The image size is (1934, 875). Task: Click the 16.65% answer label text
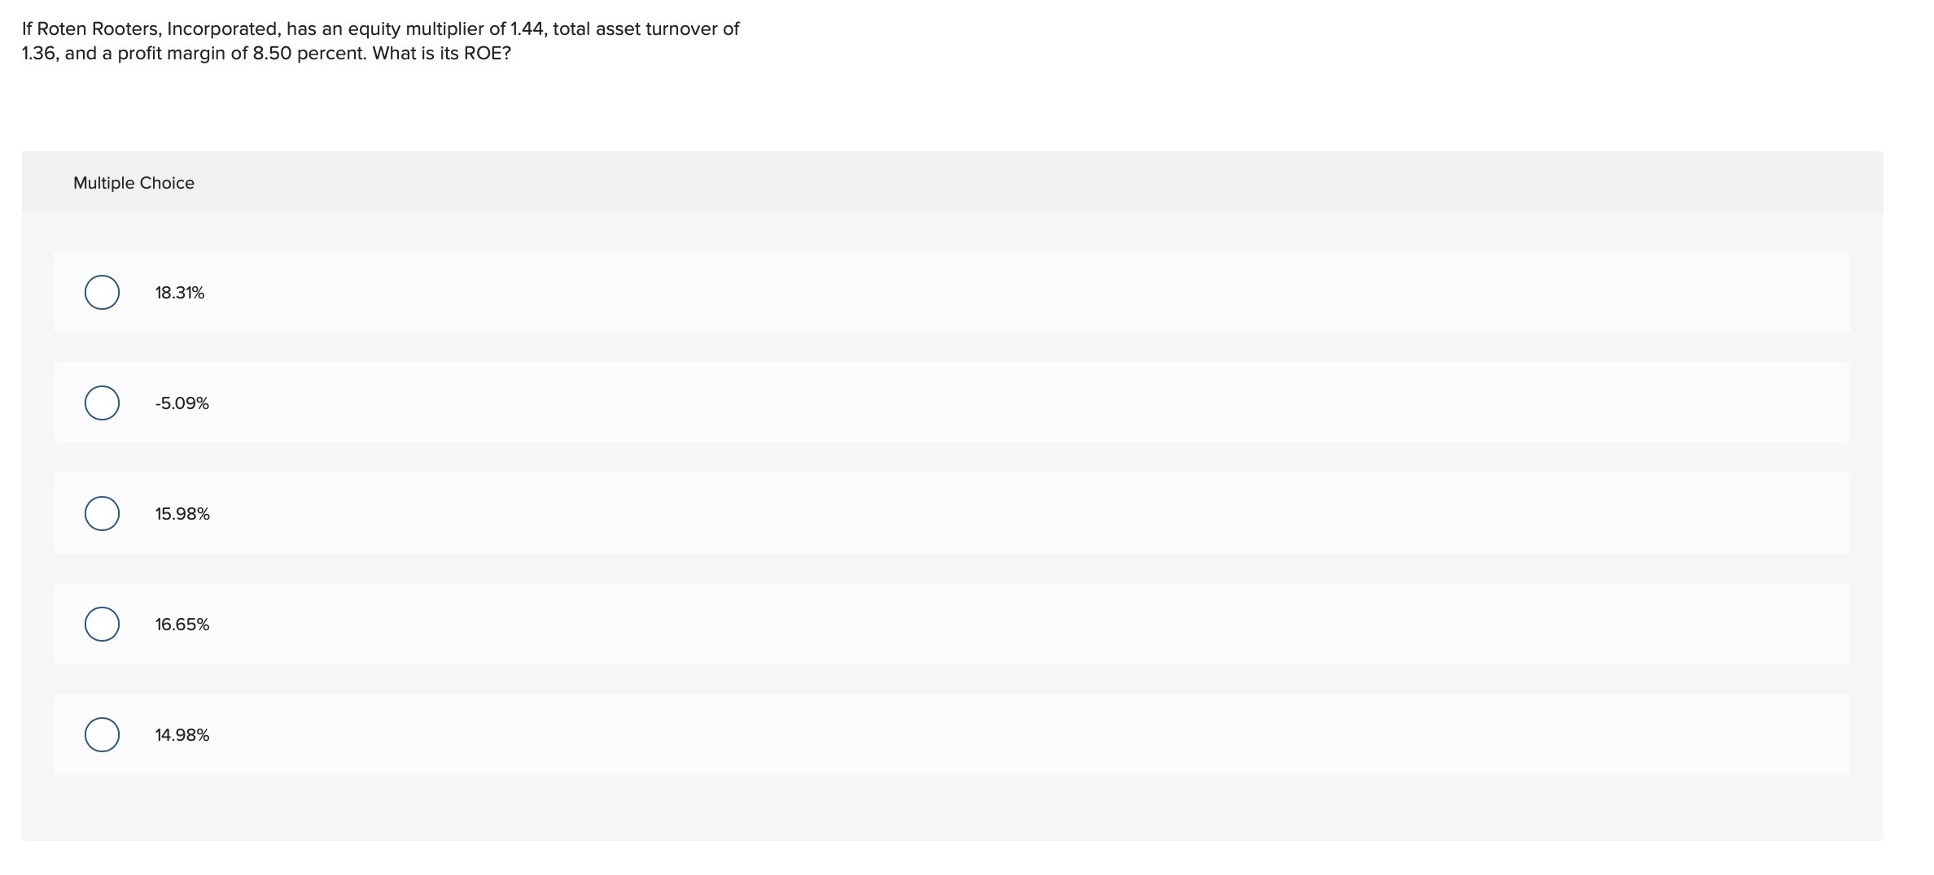click(x=181, y=625)
